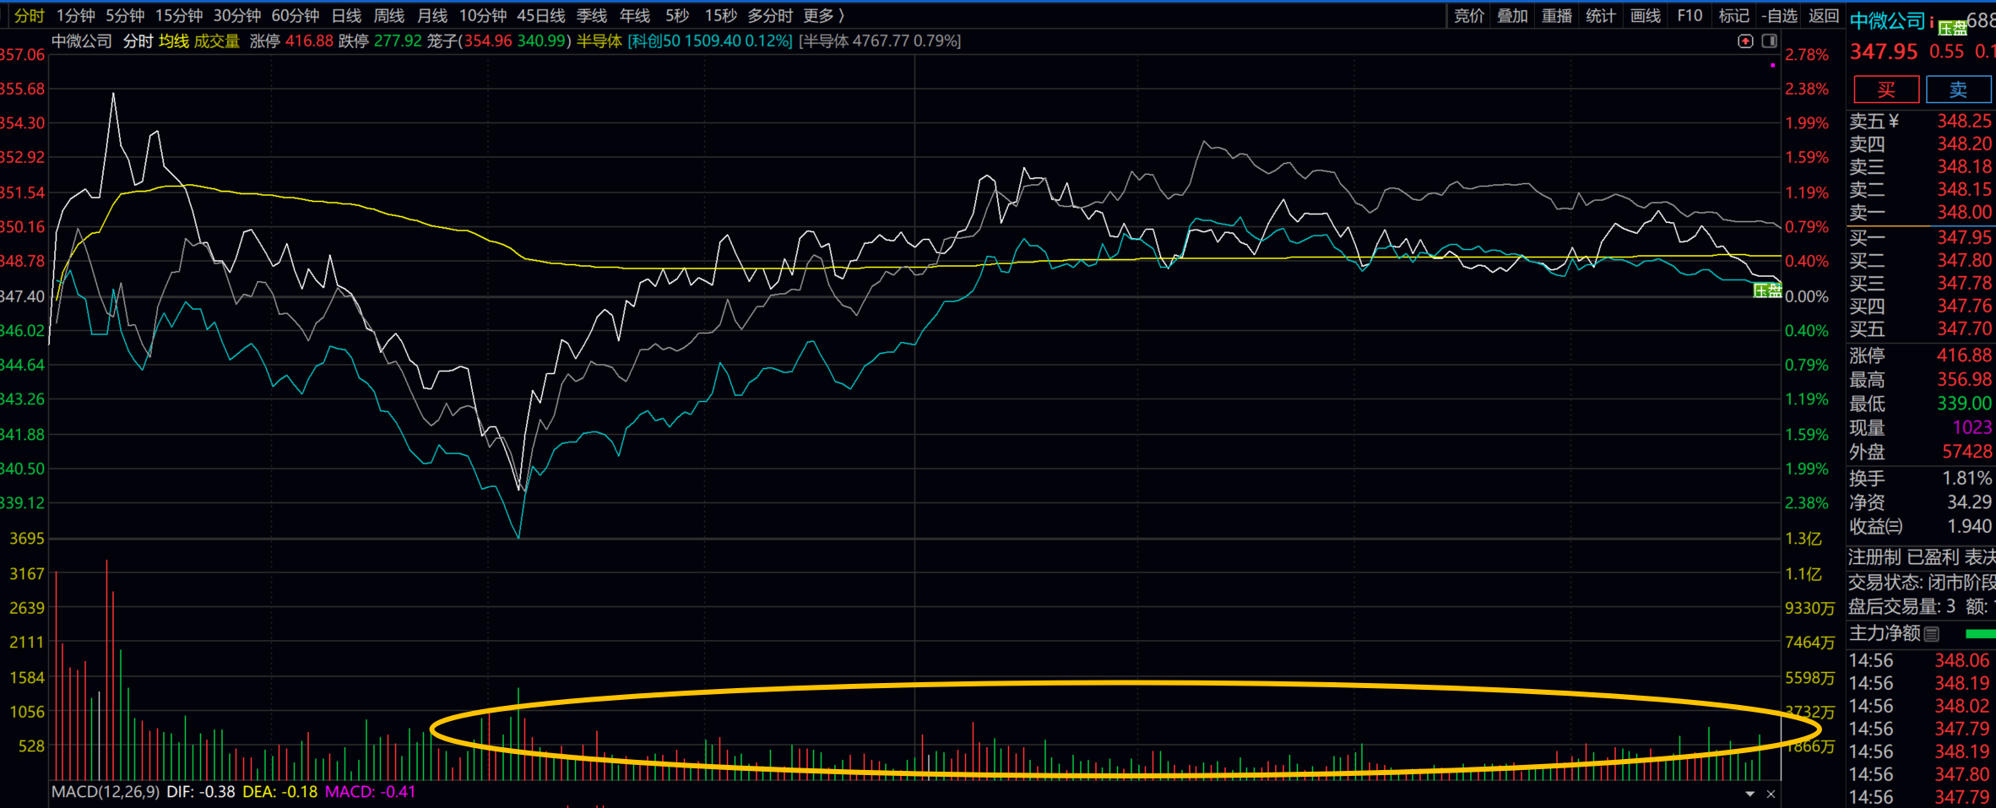Open the MACD panel dropdown arrow
This screenshot has height=808, width=1996.
1749,794
